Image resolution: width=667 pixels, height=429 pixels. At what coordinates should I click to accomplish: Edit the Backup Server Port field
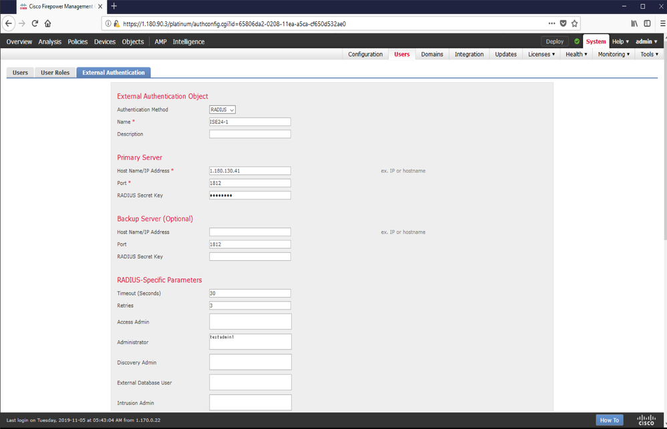[x=250, y=244]
